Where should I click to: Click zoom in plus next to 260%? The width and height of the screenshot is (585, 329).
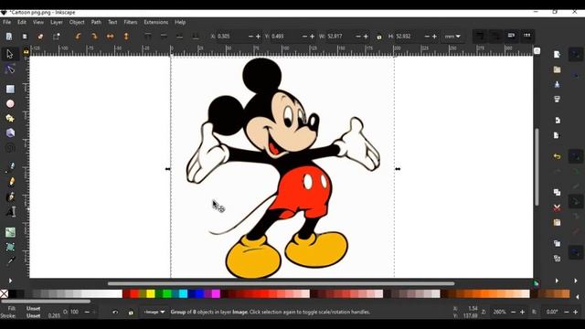click(522, 312)
